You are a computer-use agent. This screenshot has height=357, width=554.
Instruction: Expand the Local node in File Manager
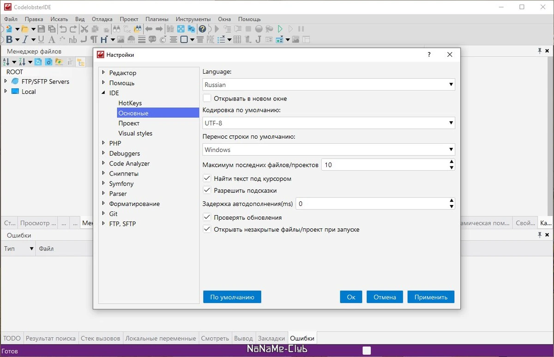click(x=6, y=92)
